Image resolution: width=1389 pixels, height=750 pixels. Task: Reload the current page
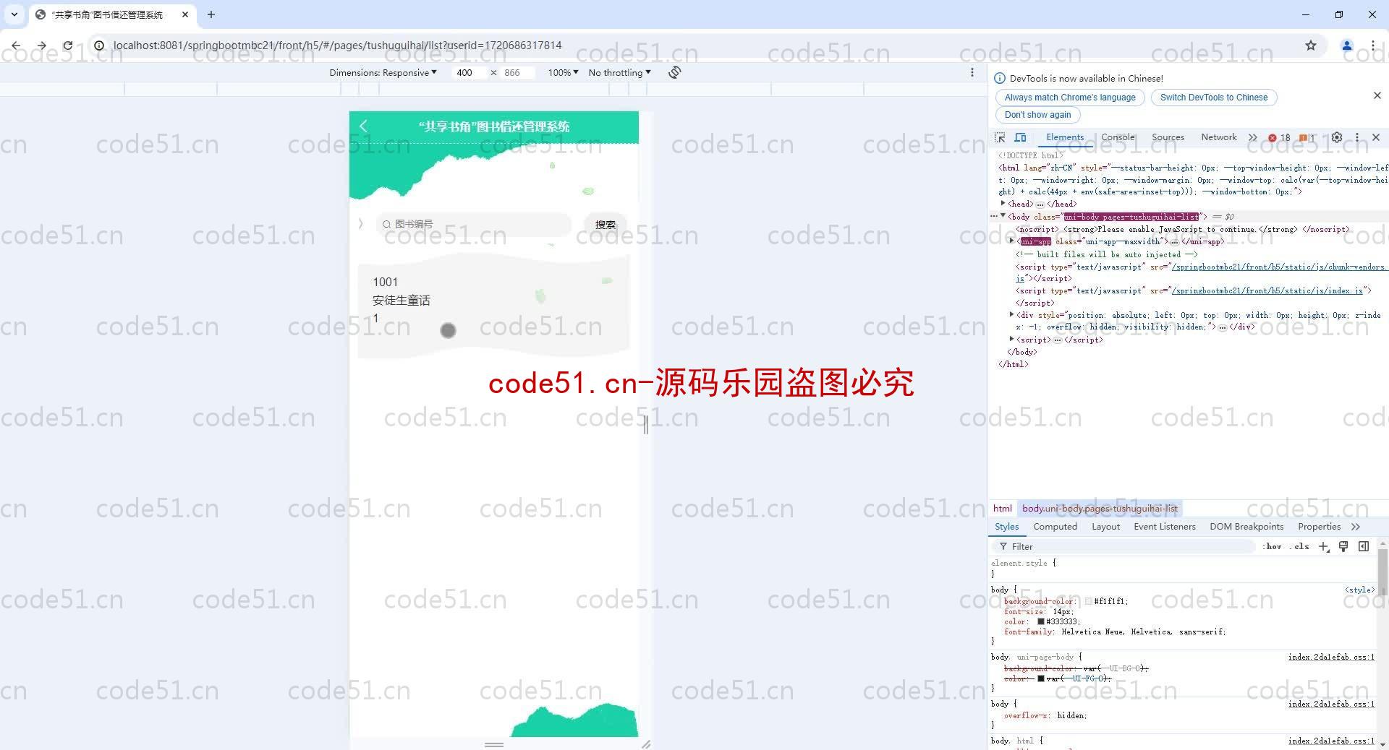[x=67, y=45]
